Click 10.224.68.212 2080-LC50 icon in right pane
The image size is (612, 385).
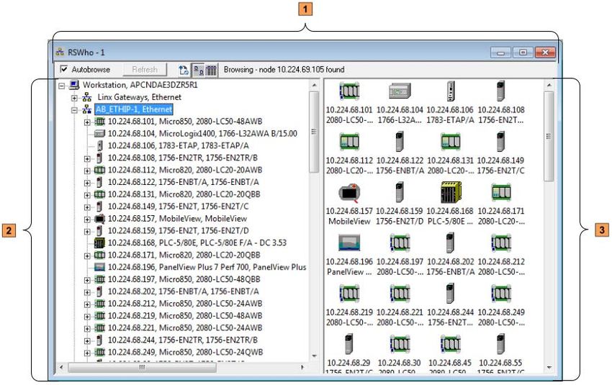(x=501, y=243)
